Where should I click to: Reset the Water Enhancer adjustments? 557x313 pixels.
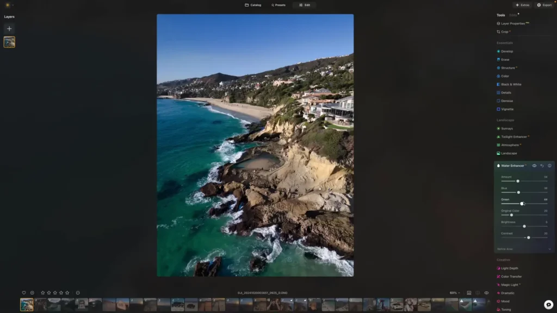pyautogui.click(x=541, y=165)
